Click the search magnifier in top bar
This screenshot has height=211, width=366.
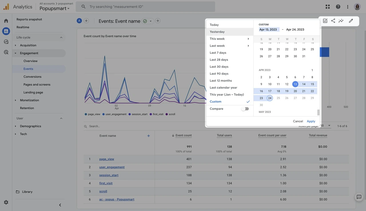[x=83, y=7]
